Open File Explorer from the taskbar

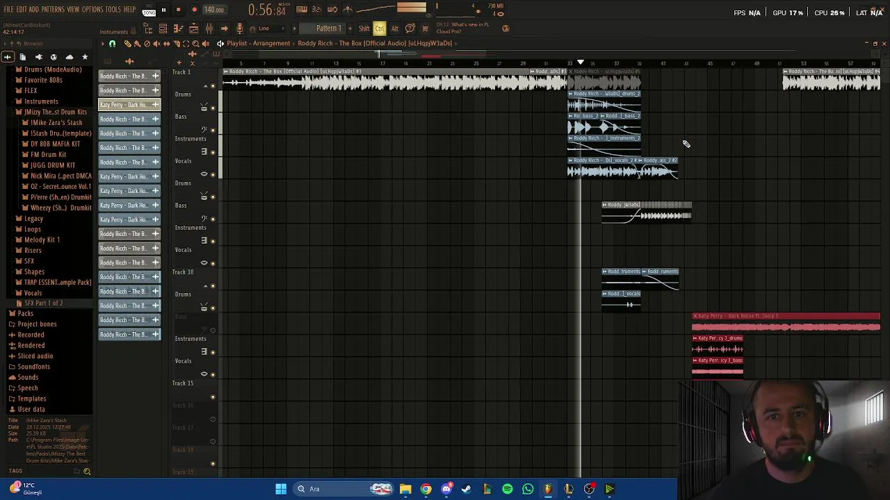pos(405,489)
